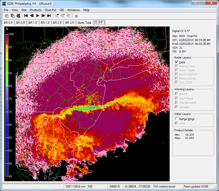Screen dimensions: 219x191
Task: Uncheck the Data radar layer checkbox
Action: pyautogui.click(x=176, y=62)
